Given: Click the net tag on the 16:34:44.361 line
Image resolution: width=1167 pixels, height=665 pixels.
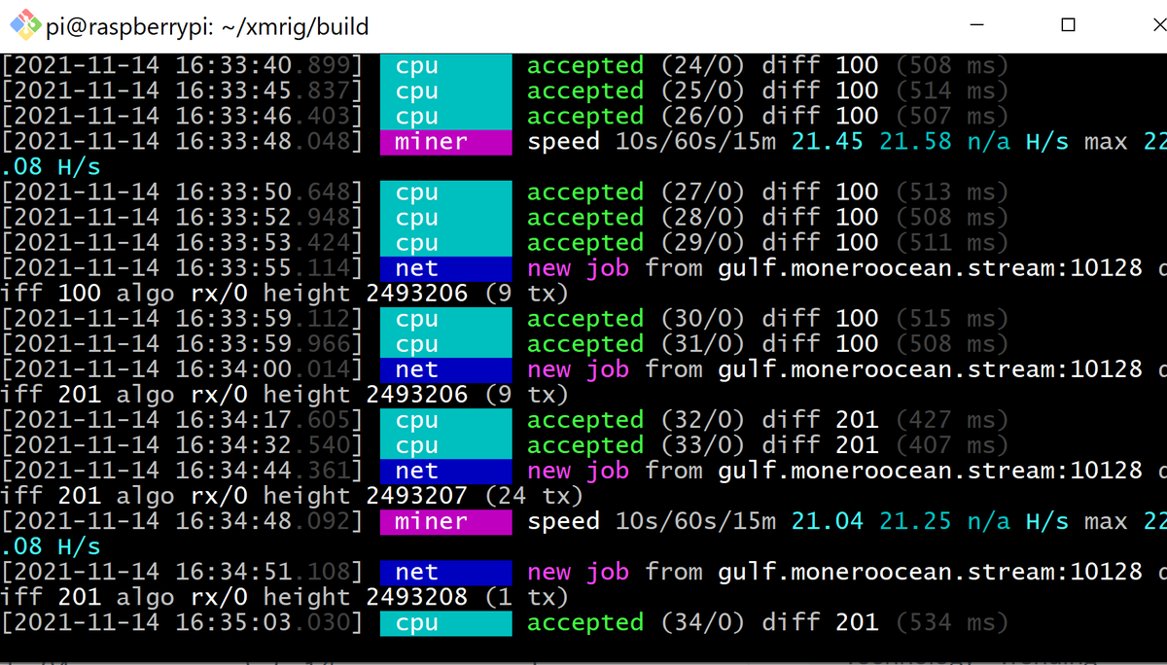Looking at the screenshot, I should click(x=445, y=471).
